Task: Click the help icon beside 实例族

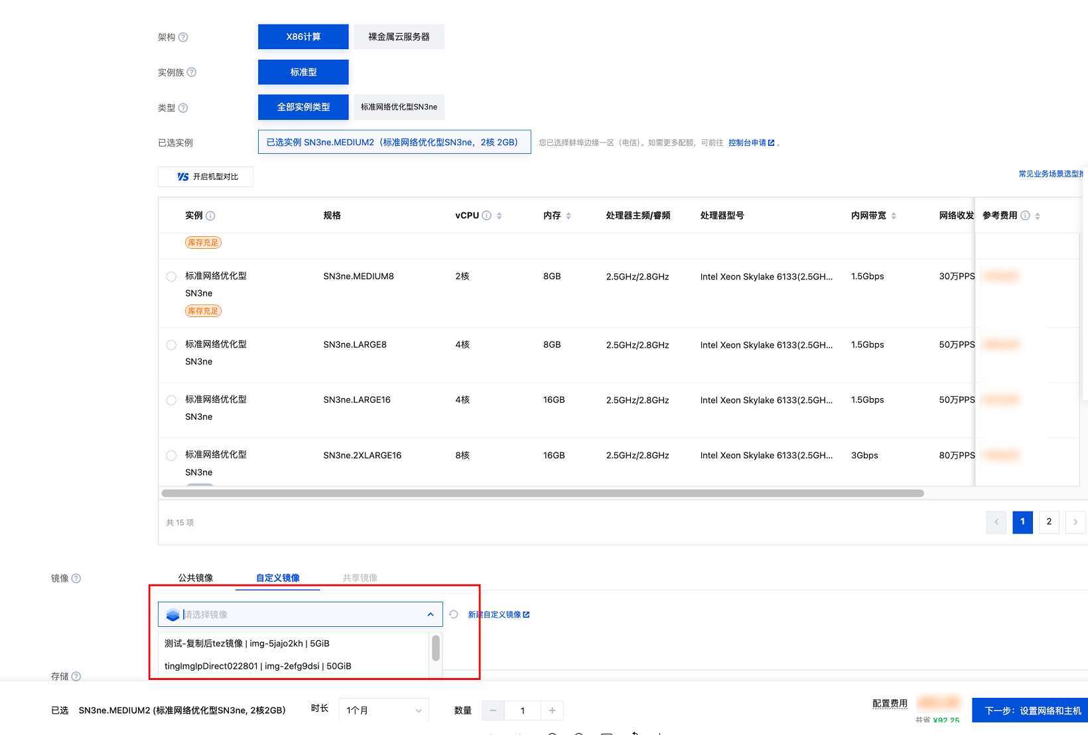Action: click(192, 72)
